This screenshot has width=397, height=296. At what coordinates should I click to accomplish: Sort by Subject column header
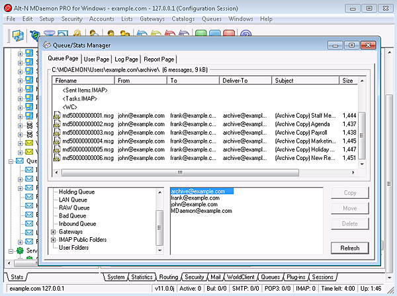click(x=305, y=81)
